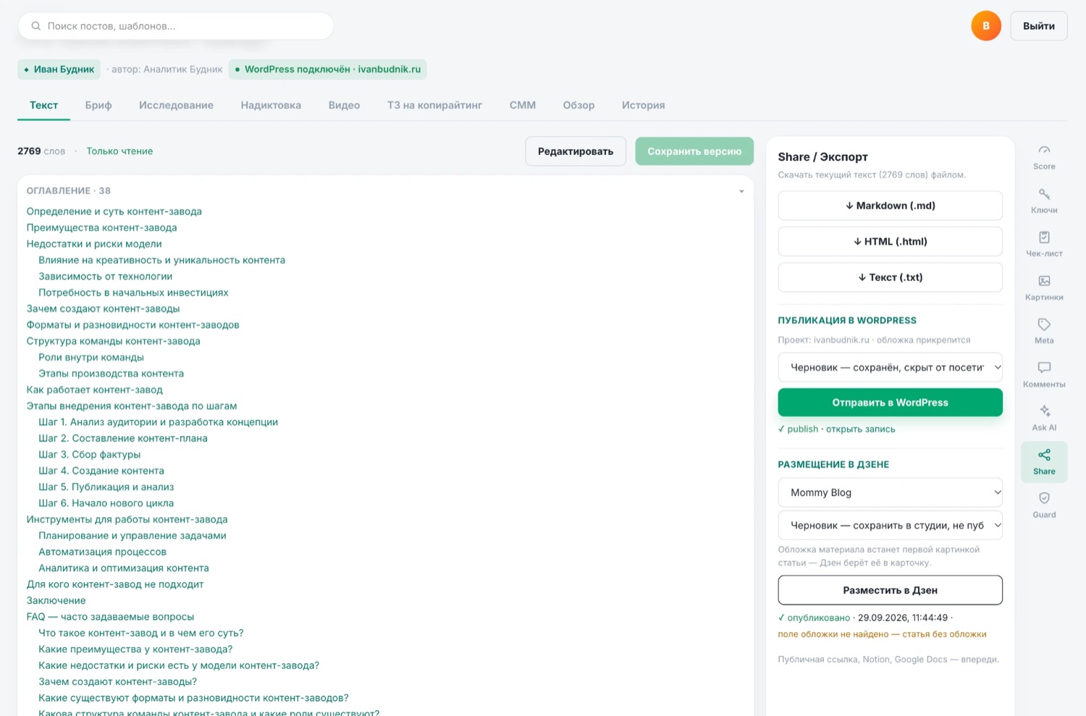Follow the открыть запись link
The image size is (1086, 716).
tap(860, 429)
